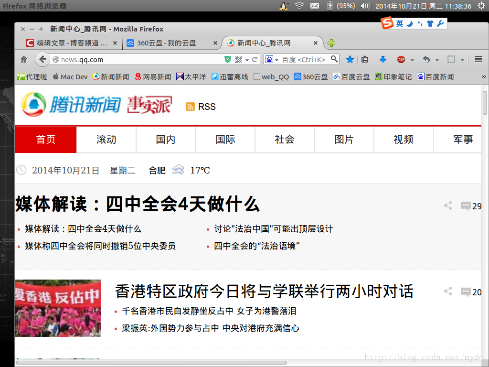
Task: Click the Adblock Plus ABP icon
Action: (x=401, y=59)
